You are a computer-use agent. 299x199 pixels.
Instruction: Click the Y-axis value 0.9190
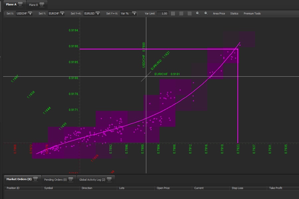coord(73,46)
